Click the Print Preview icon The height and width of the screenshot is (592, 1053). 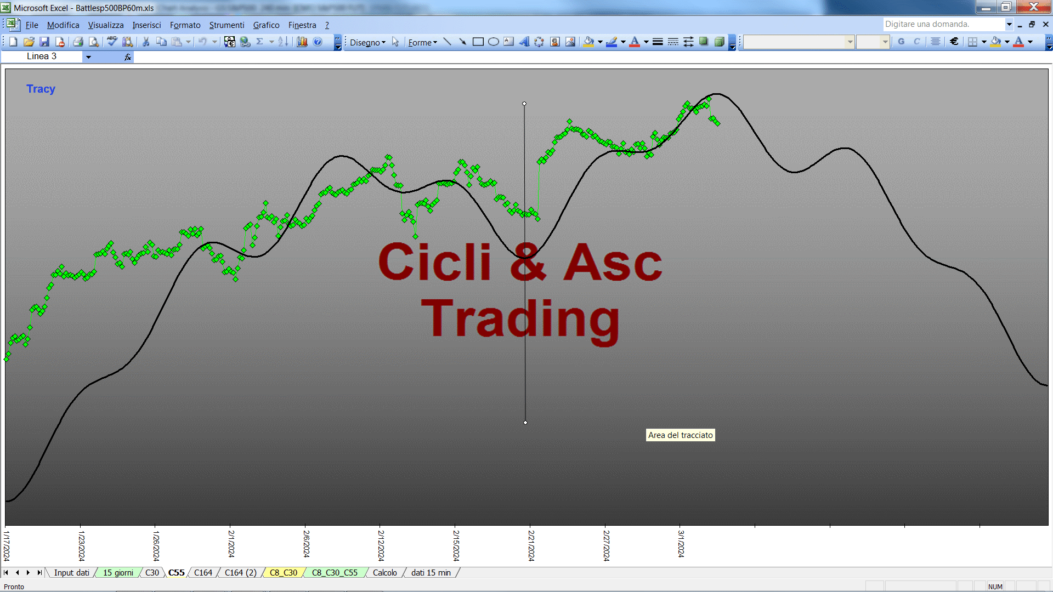click(94, 42)
